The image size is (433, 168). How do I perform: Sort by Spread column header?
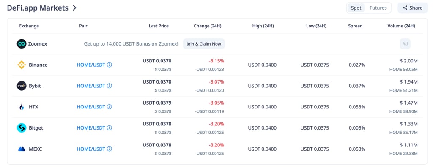coord(355,26)
